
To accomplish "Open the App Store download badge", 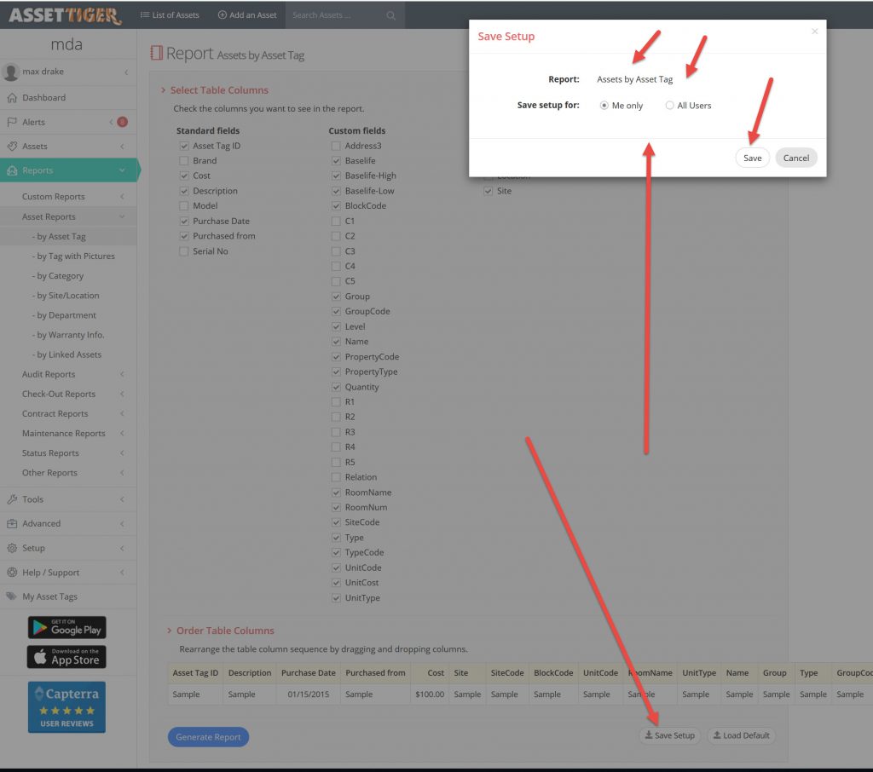I will (x=66, y=656).
